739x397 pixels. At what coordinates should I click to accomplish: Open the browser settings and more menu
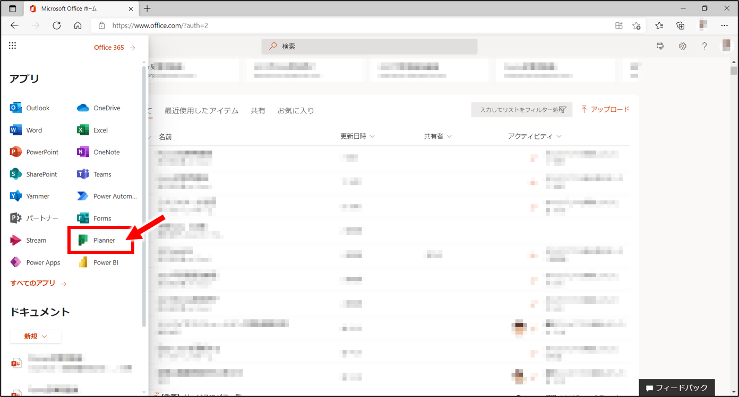point(725,25)
